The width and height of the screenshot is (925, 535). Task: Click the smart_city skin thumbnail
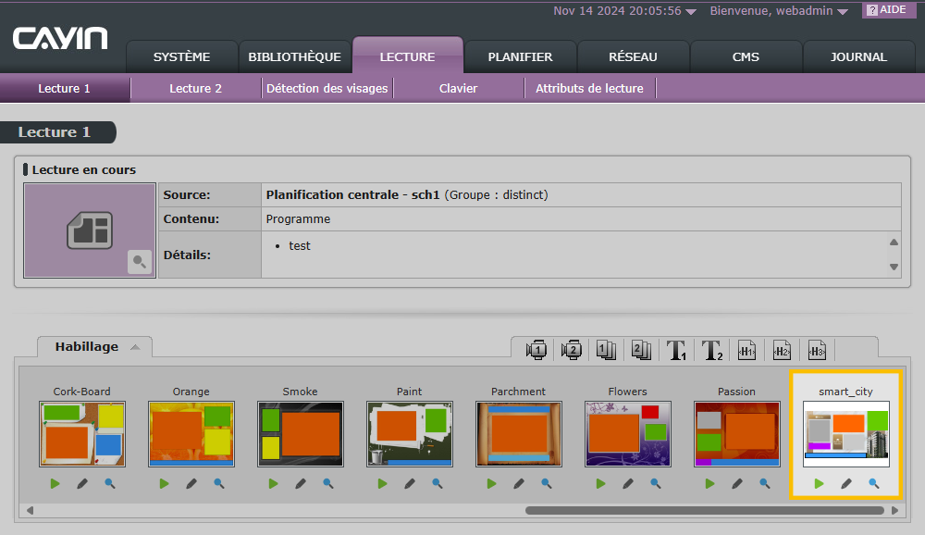coord(846,434)
